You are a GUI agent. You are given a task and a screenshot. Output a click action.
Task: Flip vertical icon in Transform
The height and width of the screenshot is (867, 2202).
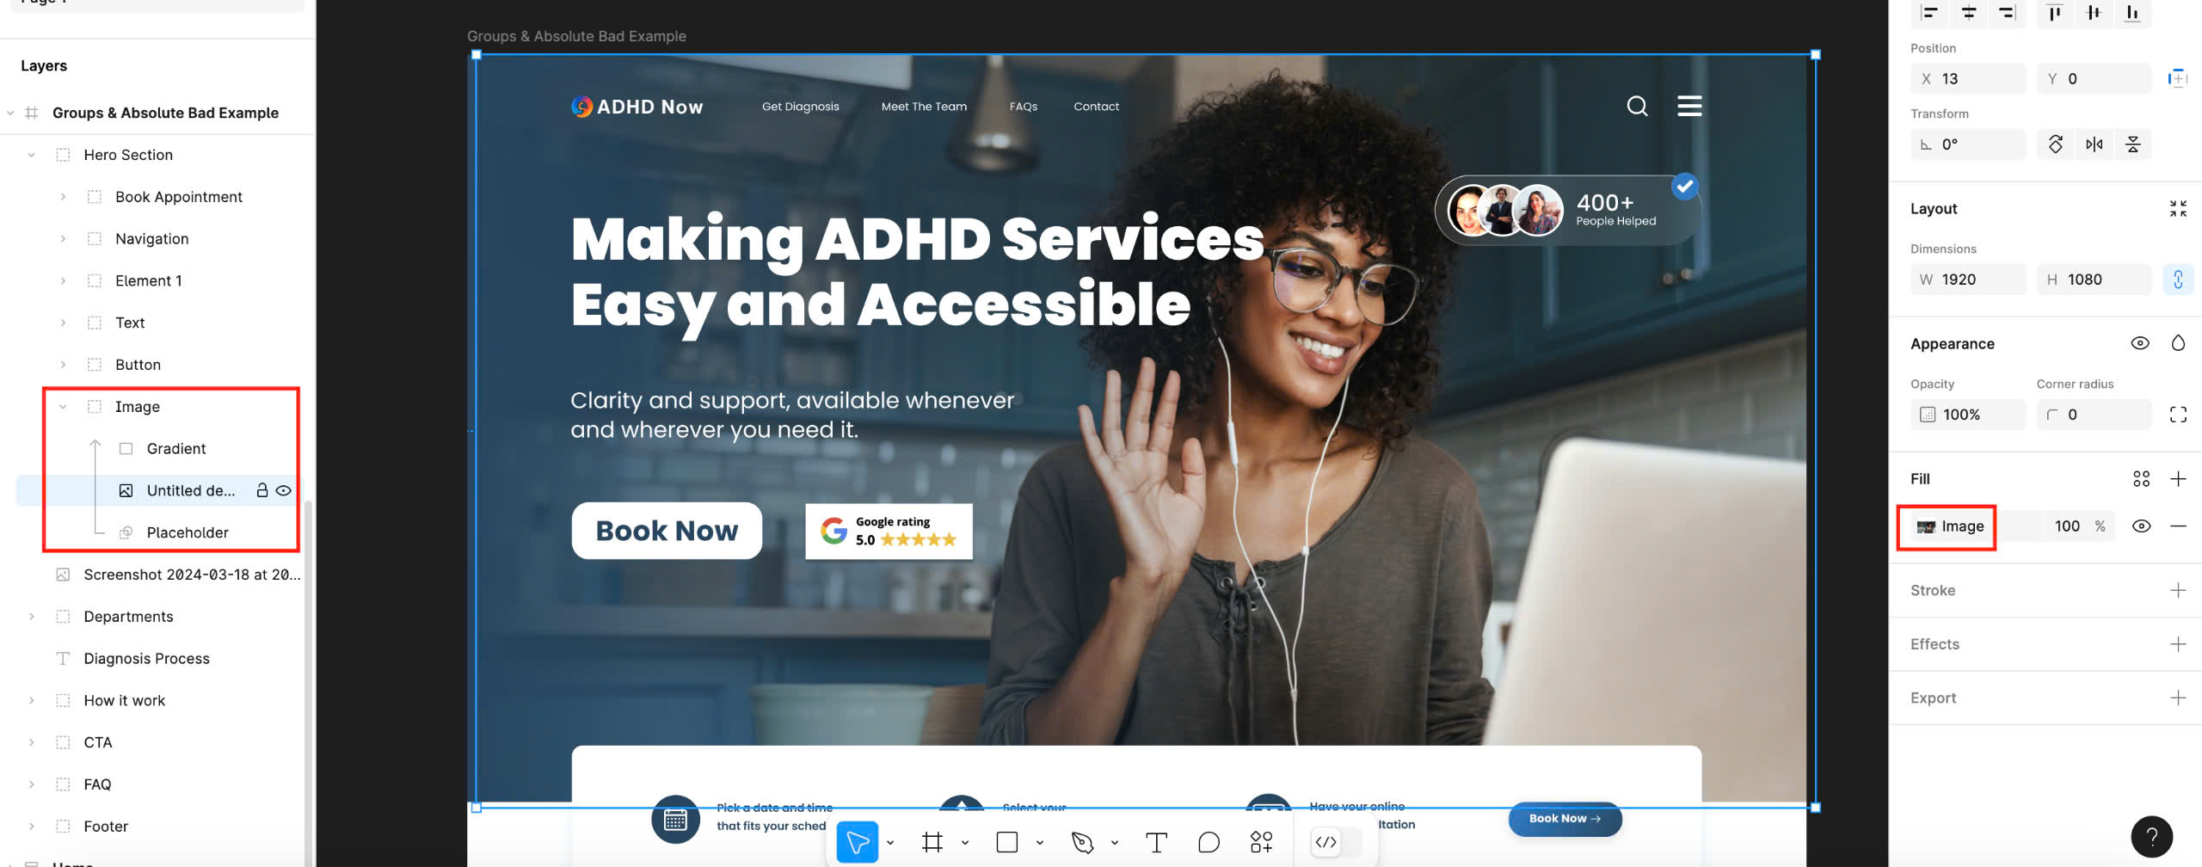point(2132,144)
